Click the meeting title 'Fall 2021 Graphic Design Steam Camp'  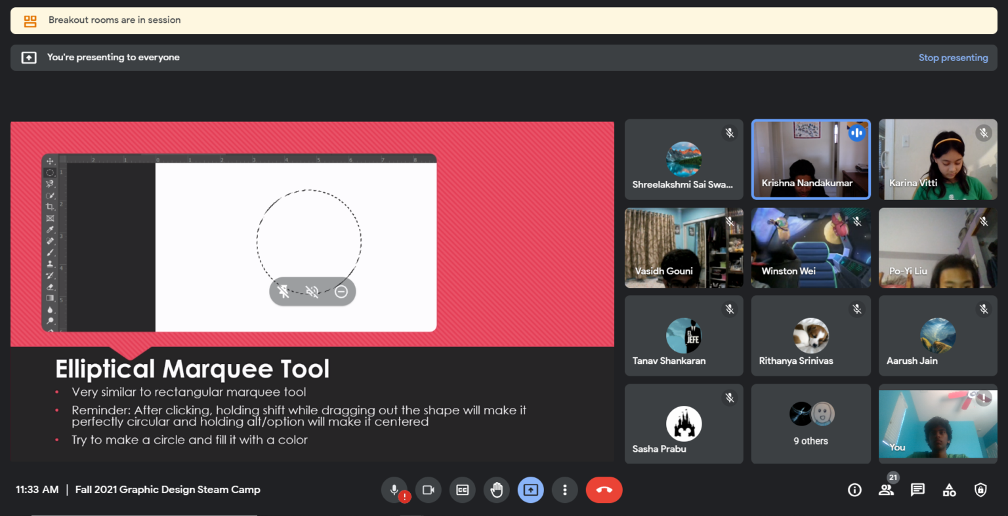168,490
